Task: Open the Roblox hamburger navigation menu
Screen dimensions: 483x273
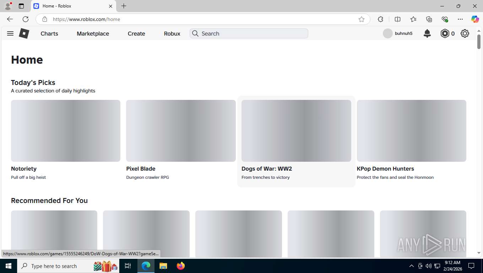Action: 10,33
